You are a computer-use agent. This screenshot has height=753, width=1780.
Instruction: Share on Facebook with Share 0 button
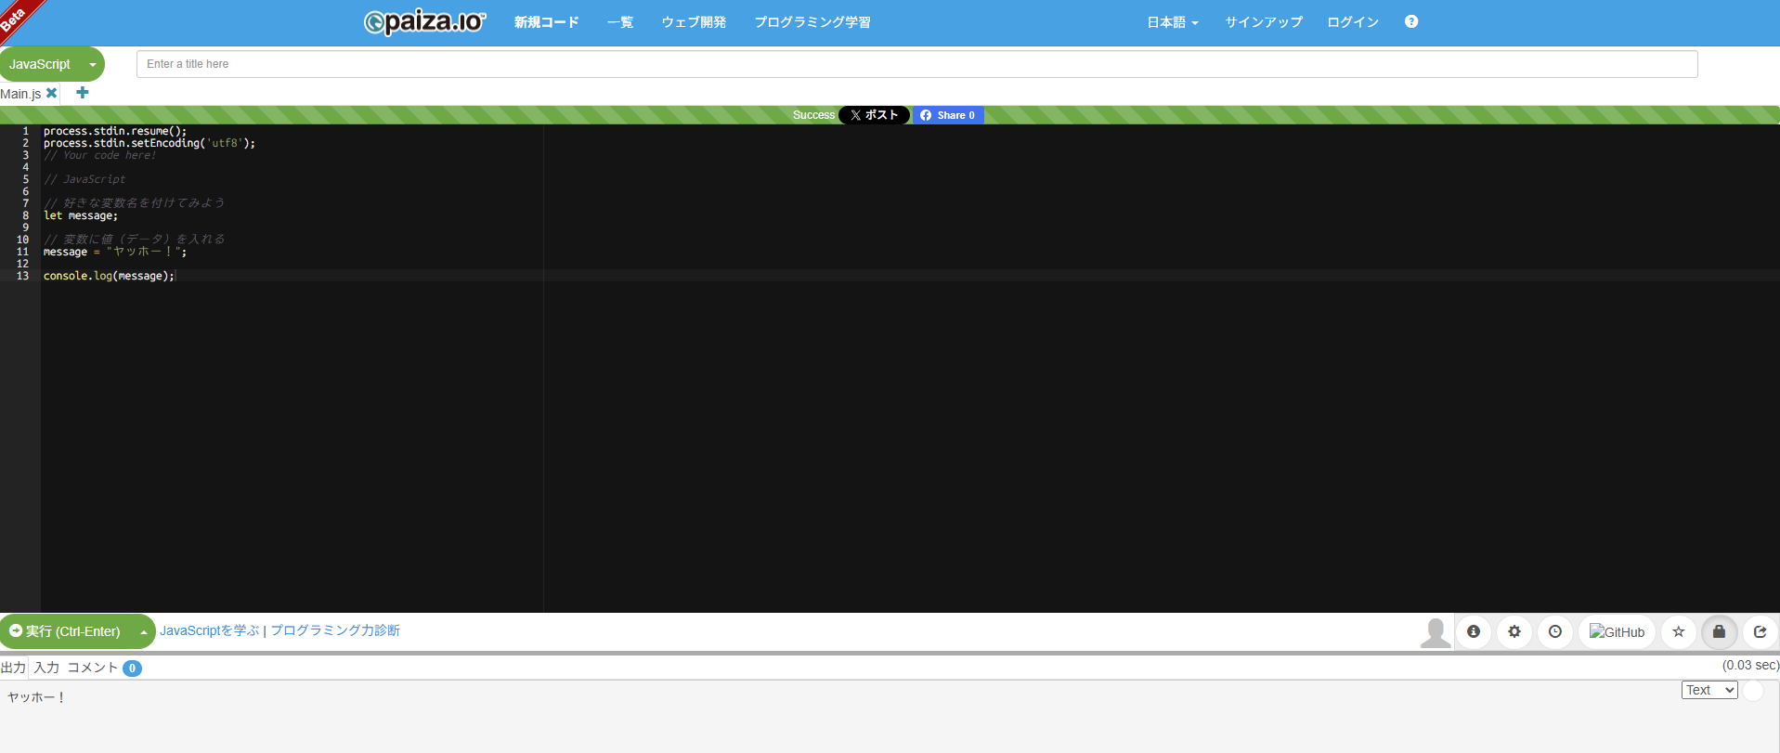[947, 115]
